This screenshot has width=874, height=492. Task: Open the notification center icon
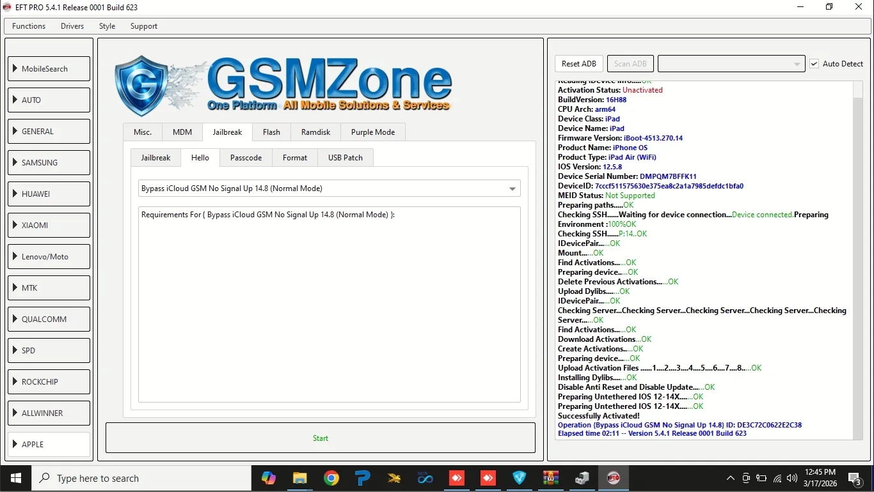[854, 478]
